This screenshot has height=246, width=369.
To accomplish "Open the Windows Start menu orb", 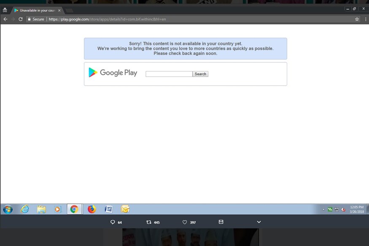I will pos(8,209).
